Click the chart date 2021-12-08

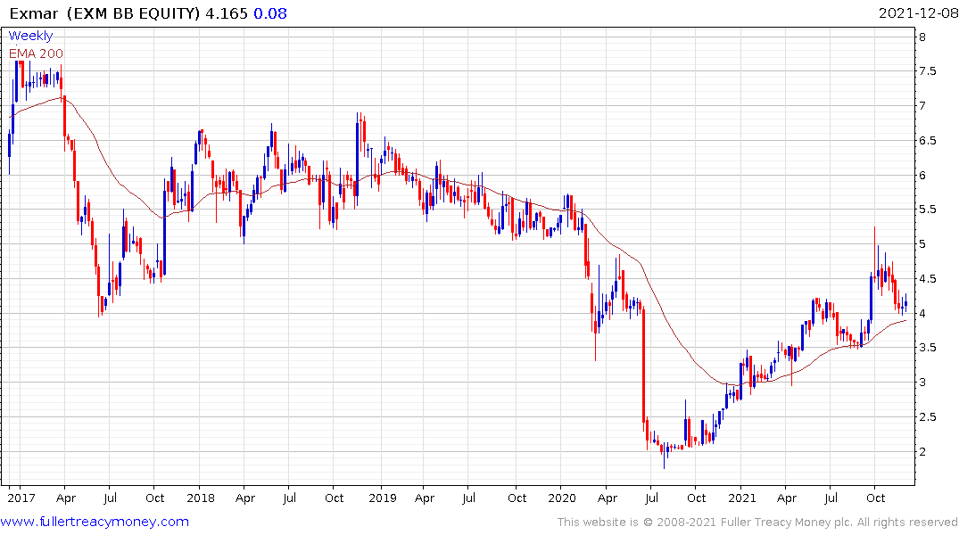click(918, 13)
